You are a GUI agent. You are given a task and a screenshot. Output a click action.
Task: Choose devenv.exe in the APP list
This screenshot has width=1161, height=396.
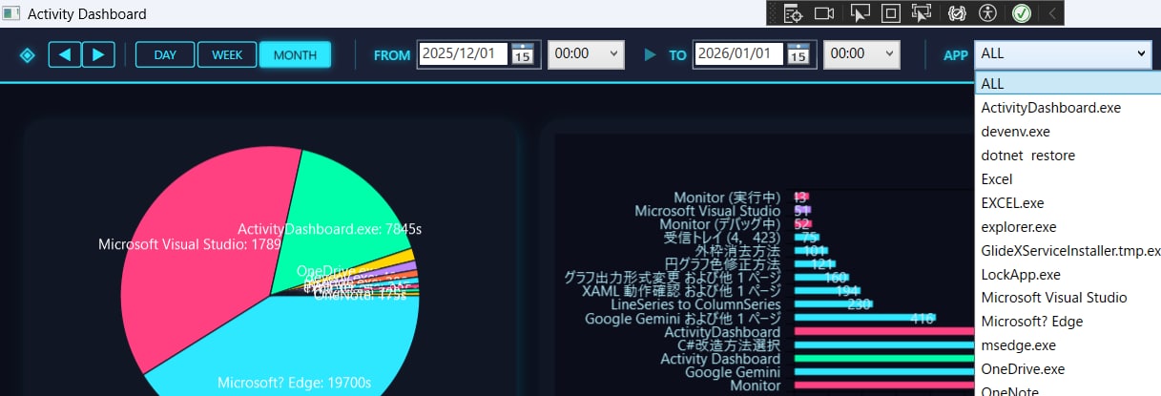pos(1068,132)
